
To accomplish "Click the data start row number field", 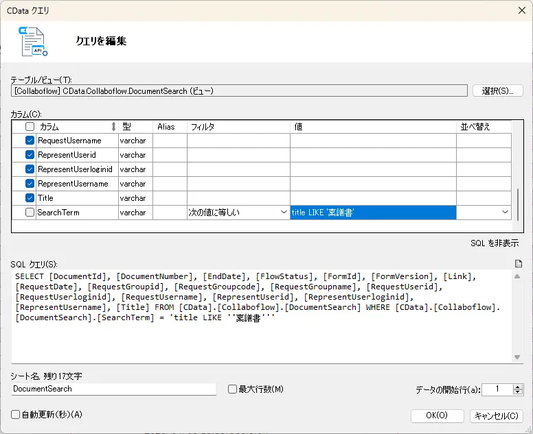I will pos(497,389).
